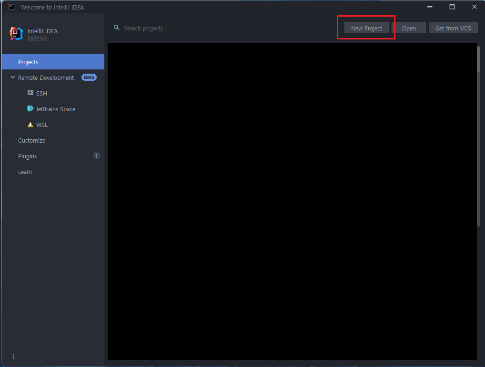Maximize the Welcome window
The image size is (485, 367).
tap(452, 7)
